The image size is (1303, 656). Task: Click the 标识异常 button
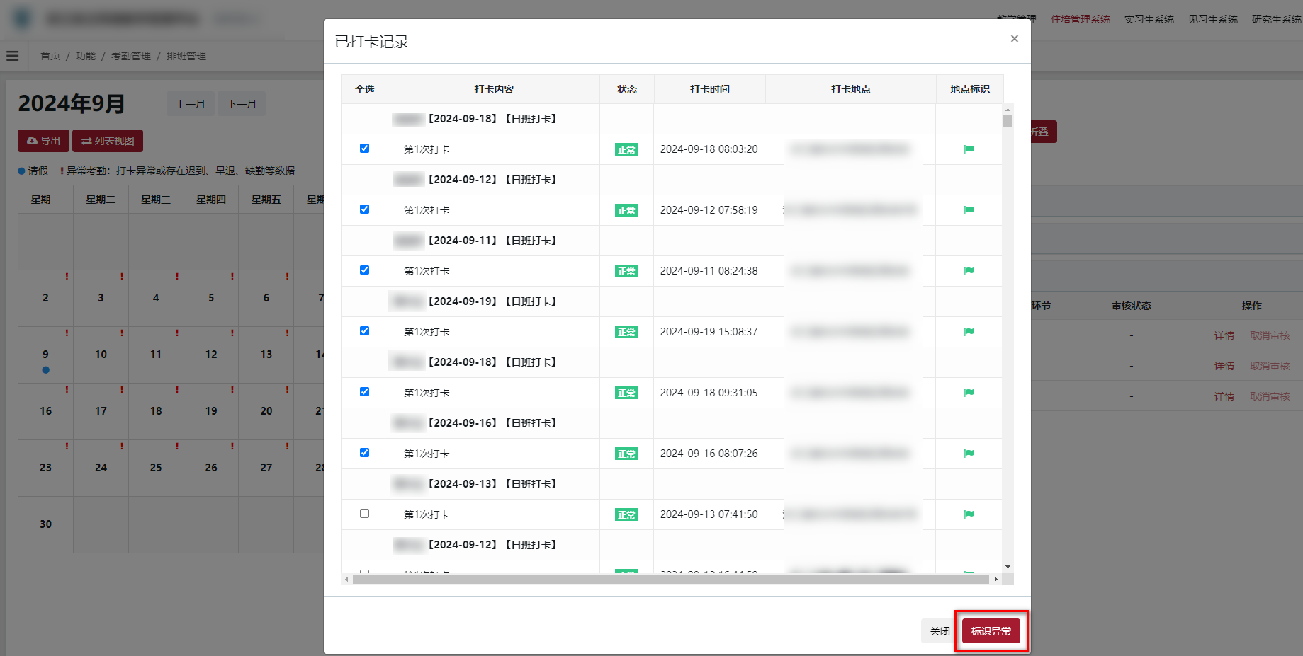pyautogui.click(x=991, y=631)
